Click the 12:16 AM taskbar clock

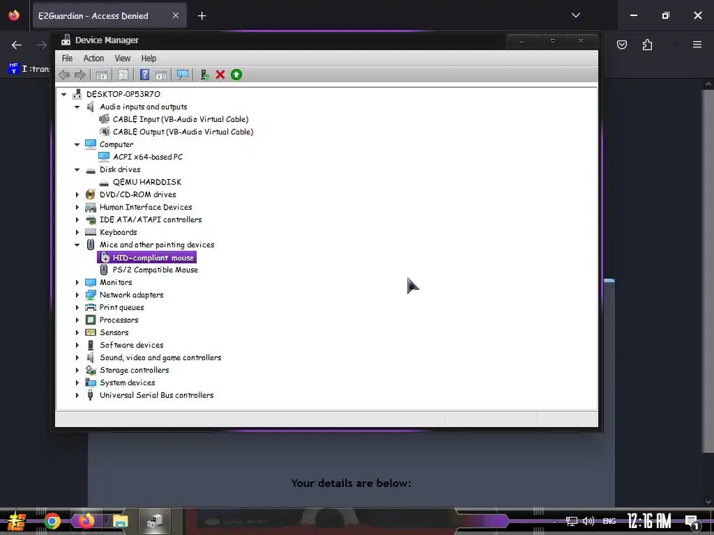click(649, 521)
